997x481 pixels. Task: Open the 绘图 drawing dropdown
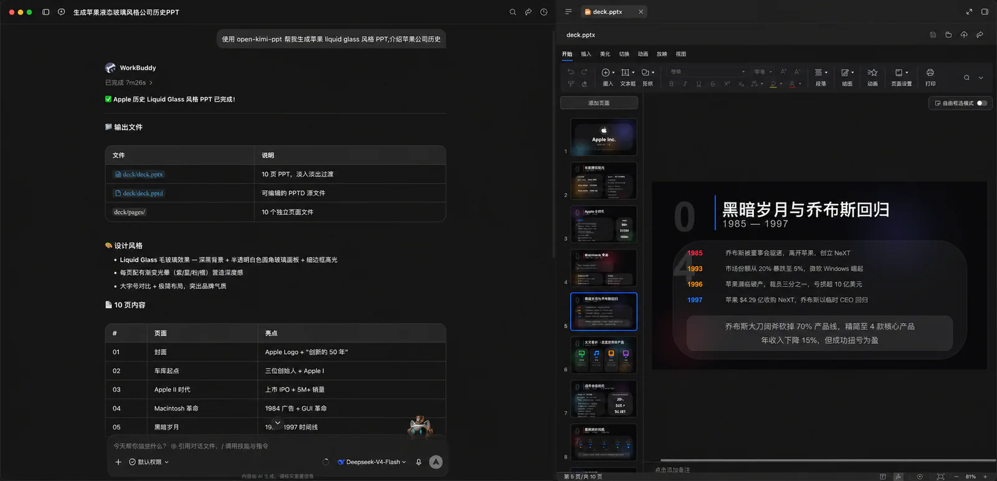[x=847, y=77]
